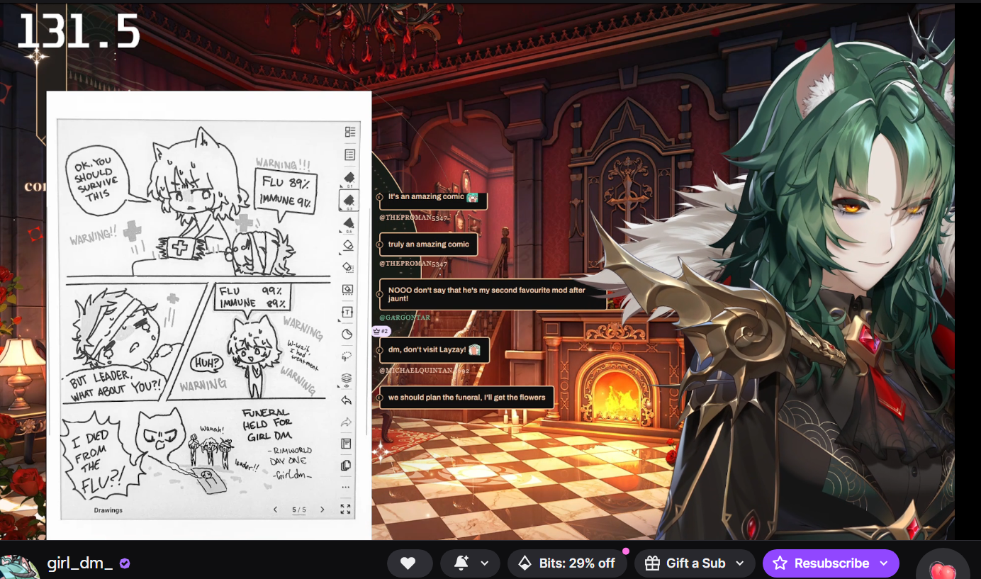Screen dimensions: 981x579
Task: Click the red heart reaction button
Action: (x=943, y=570)
